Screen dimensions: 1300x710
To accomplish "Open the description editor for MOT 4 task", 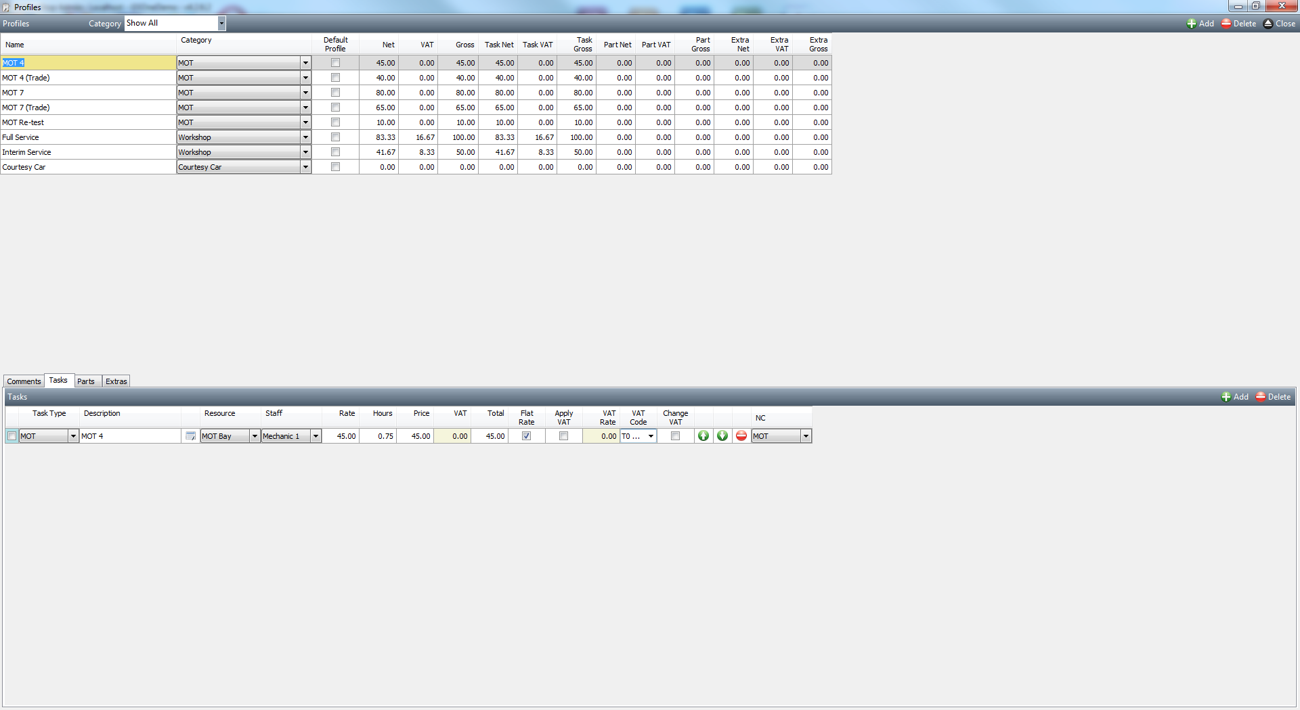I will click(190, 436).
